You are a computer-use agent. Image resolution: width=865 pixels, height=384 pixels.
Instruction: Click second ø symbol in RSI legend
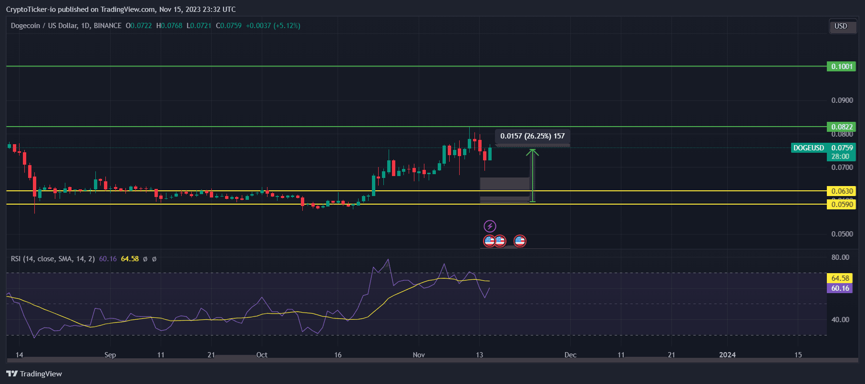tap(154, 259)
